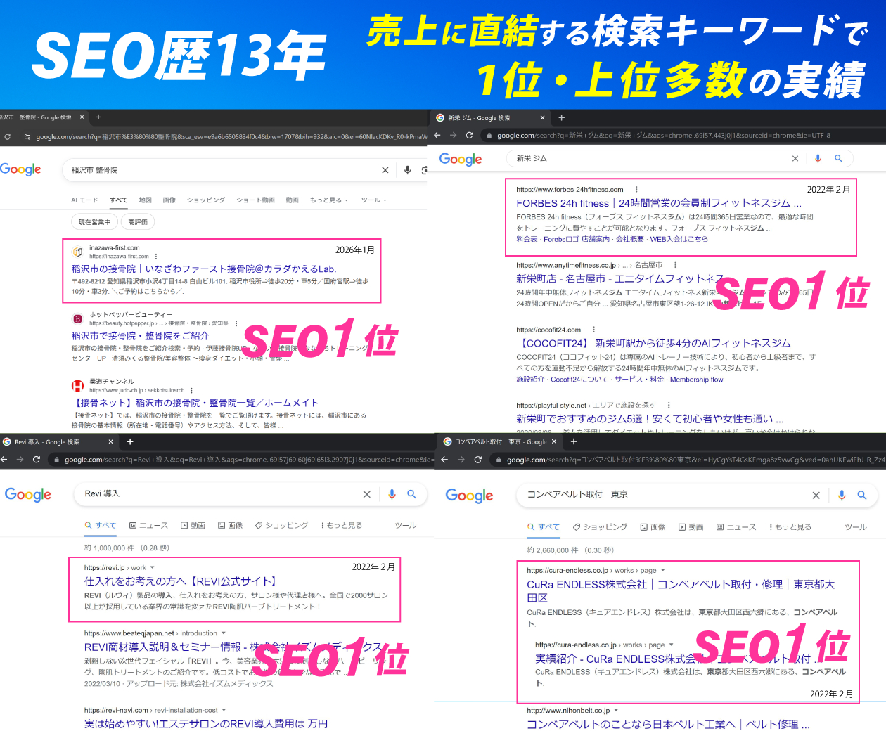Expand arrow beside beateqjapan.net › introduction URL
Screen dimensions: 886x731
(224, 633)
